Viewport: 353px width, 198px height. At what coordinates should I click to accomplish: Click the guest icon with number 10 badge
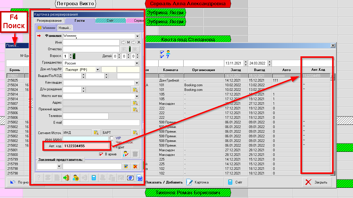tap(76, 178)
